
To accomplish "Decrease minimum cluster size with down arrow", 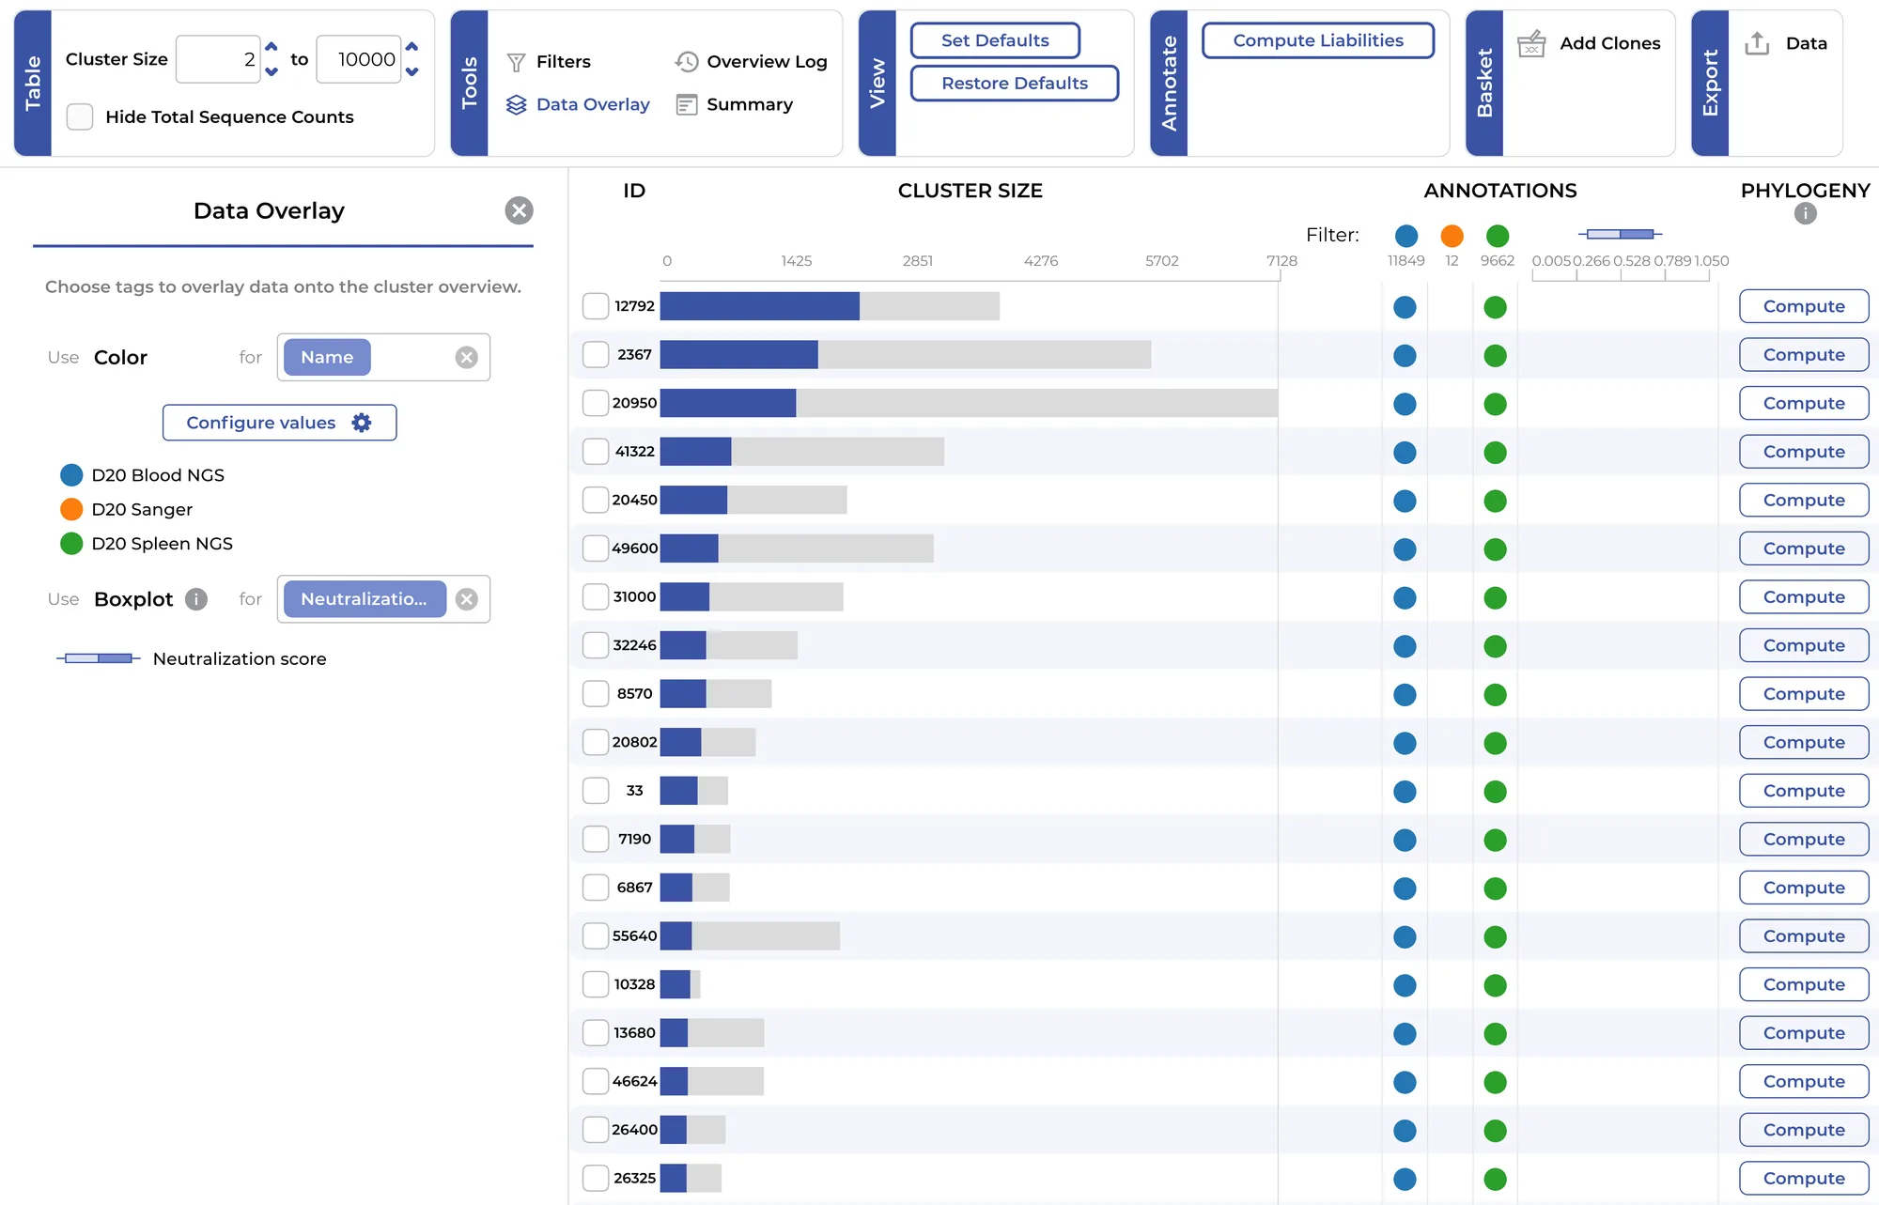I will [x=272, y=71].
